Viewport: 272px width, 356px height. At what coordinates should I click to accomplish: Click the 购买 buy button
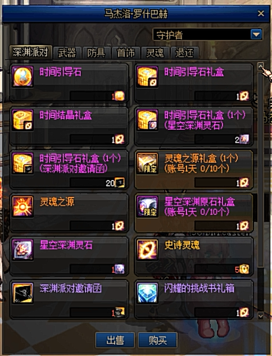158,340
